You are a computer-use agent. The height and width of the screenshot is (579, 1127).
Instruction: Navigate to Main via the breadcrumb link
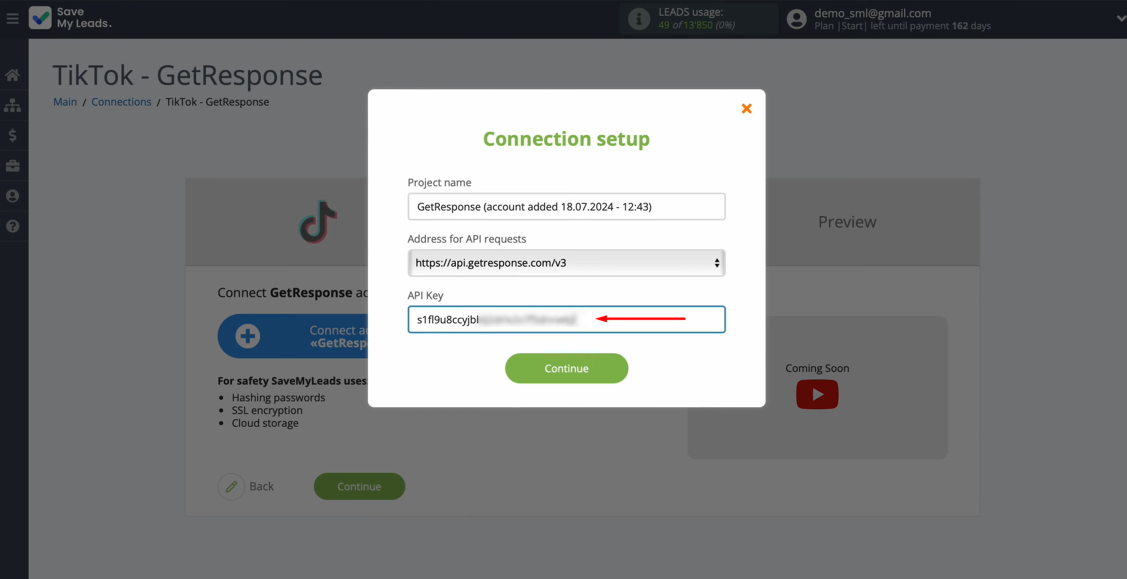tap(64, 101)
